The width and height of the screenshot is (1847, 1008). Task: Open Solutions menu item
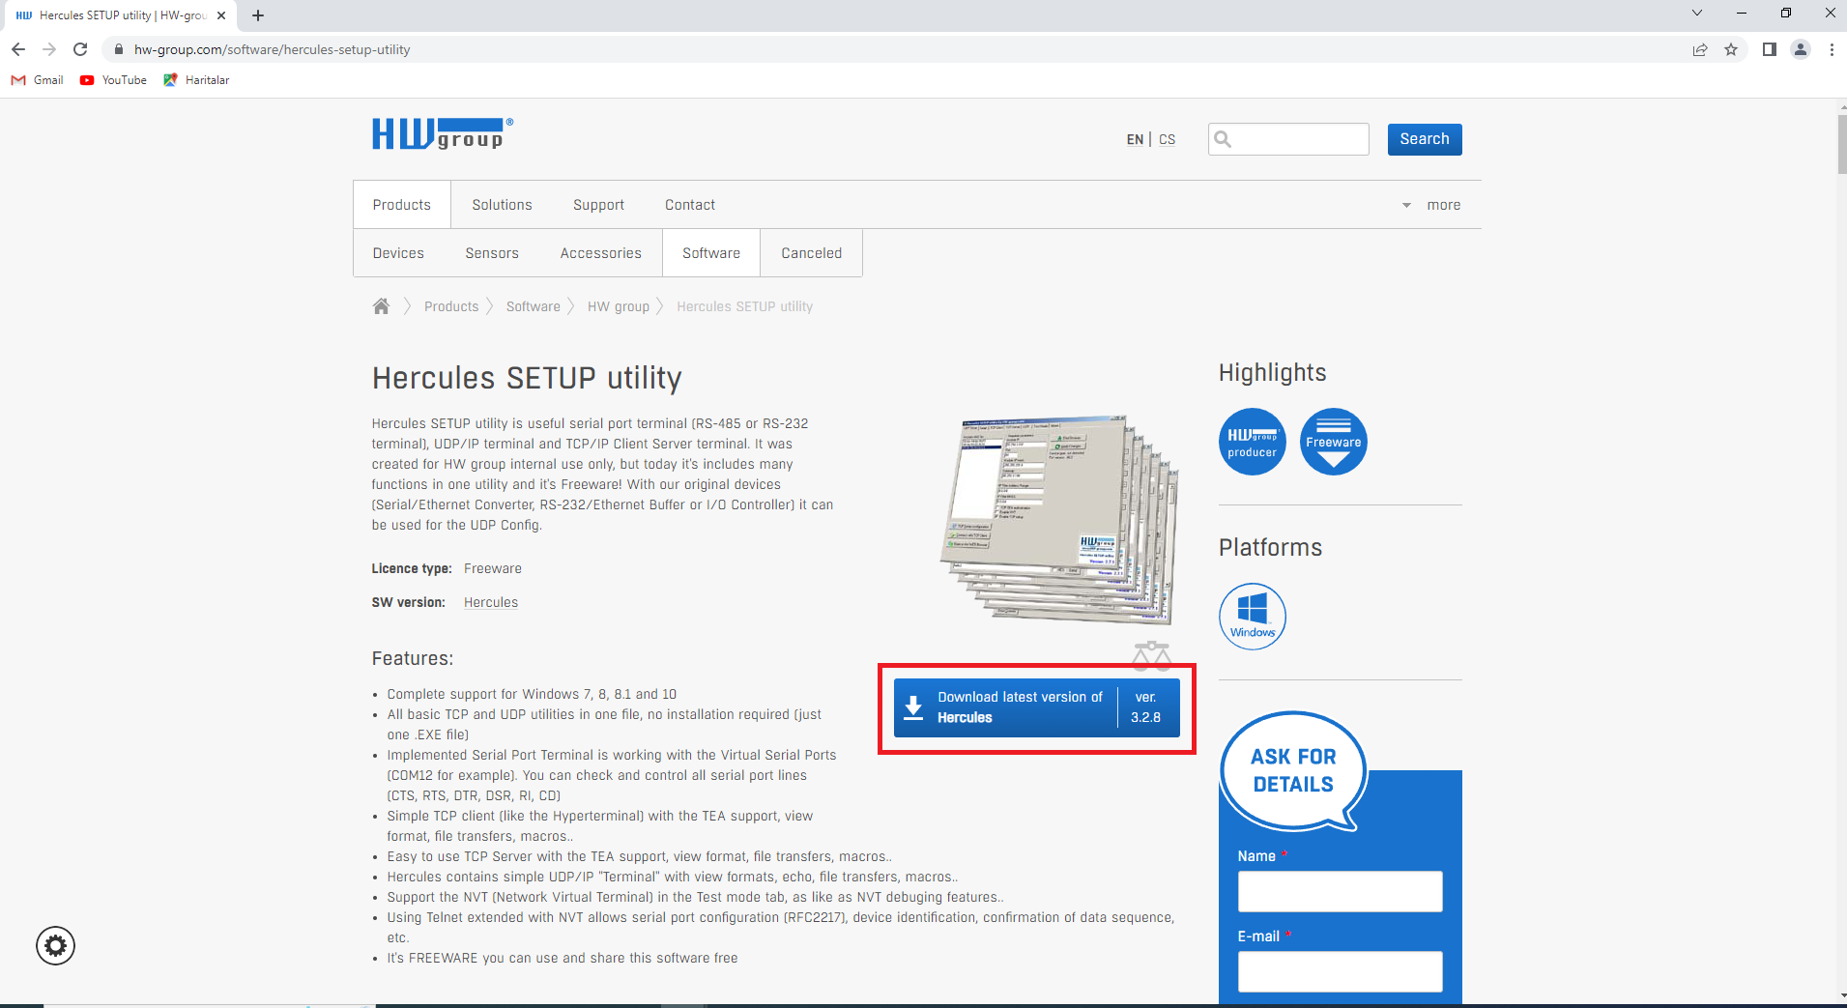502,205
